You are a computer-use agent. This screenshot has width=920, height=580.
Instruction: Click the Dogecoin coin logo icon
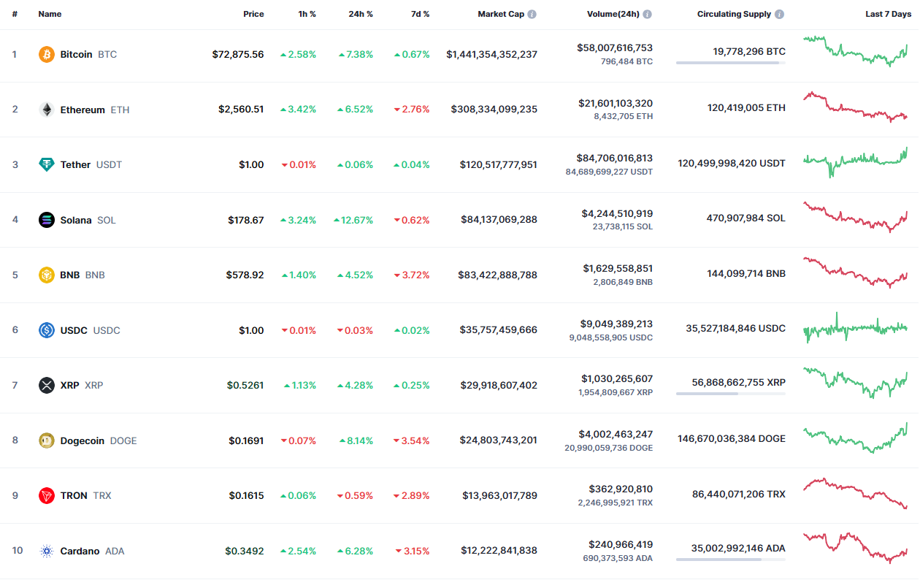tap(47, 440)
